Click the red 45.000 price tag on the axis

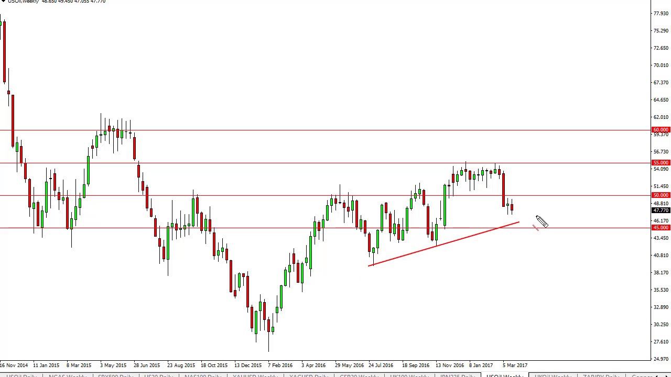click(661, 228)
